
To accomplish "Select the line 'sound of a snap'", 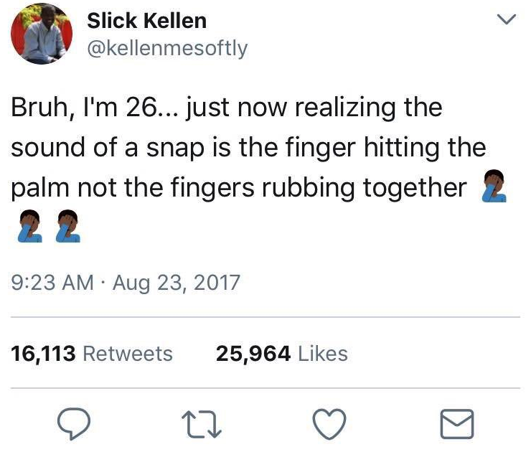I will 248,148.
